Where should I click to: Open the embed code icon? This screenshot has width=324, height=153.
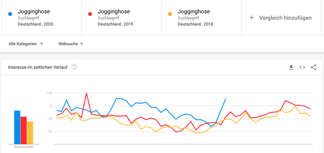pos(302,67)
